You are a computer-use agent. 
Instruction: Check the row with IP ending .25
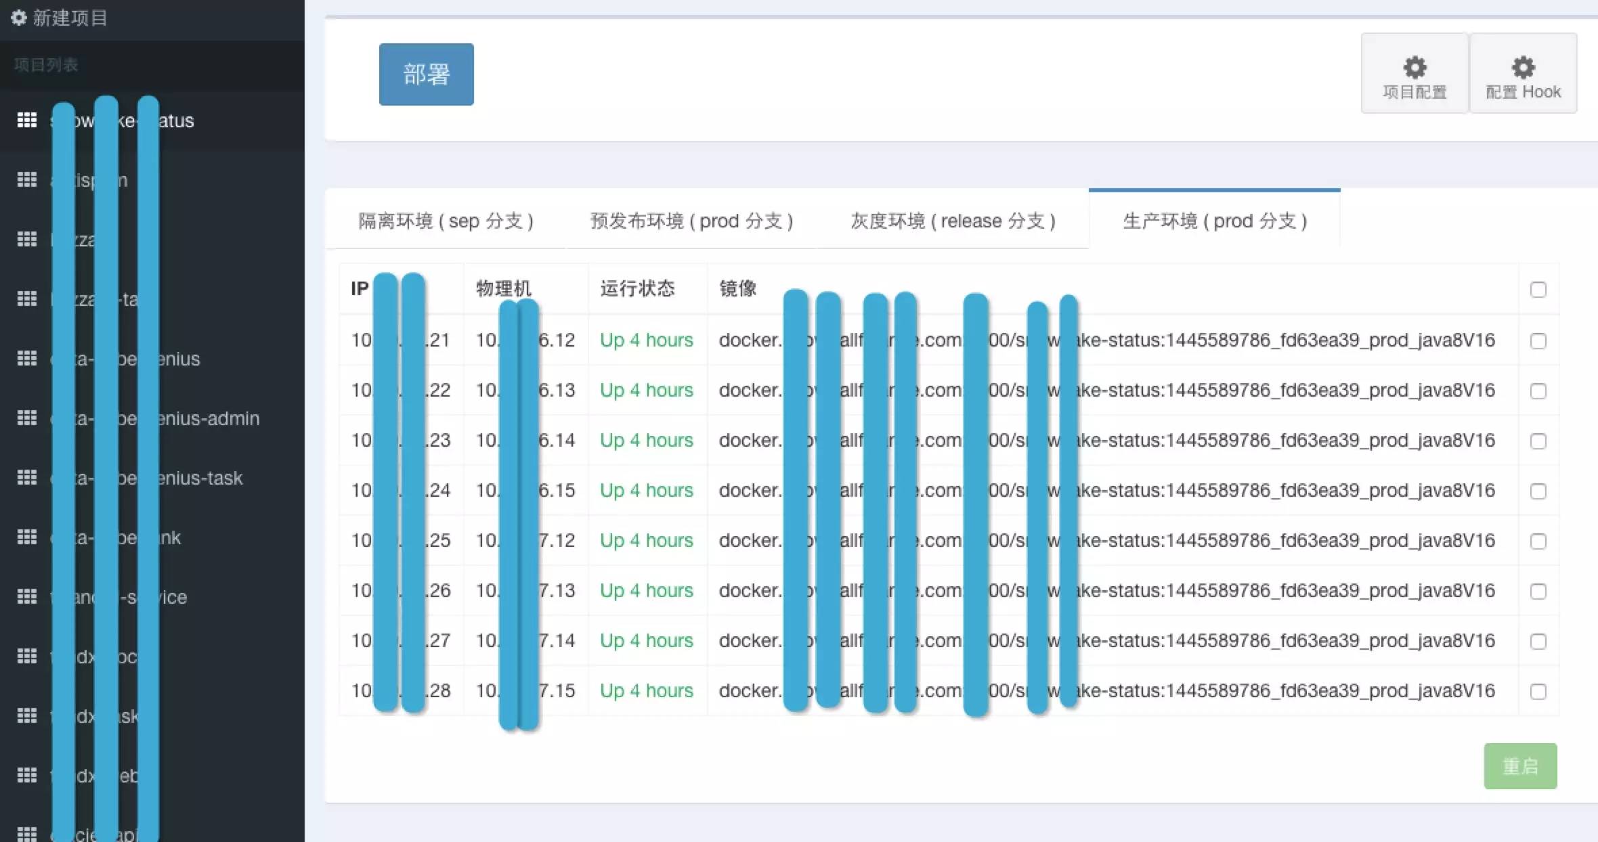[1538, 541]
